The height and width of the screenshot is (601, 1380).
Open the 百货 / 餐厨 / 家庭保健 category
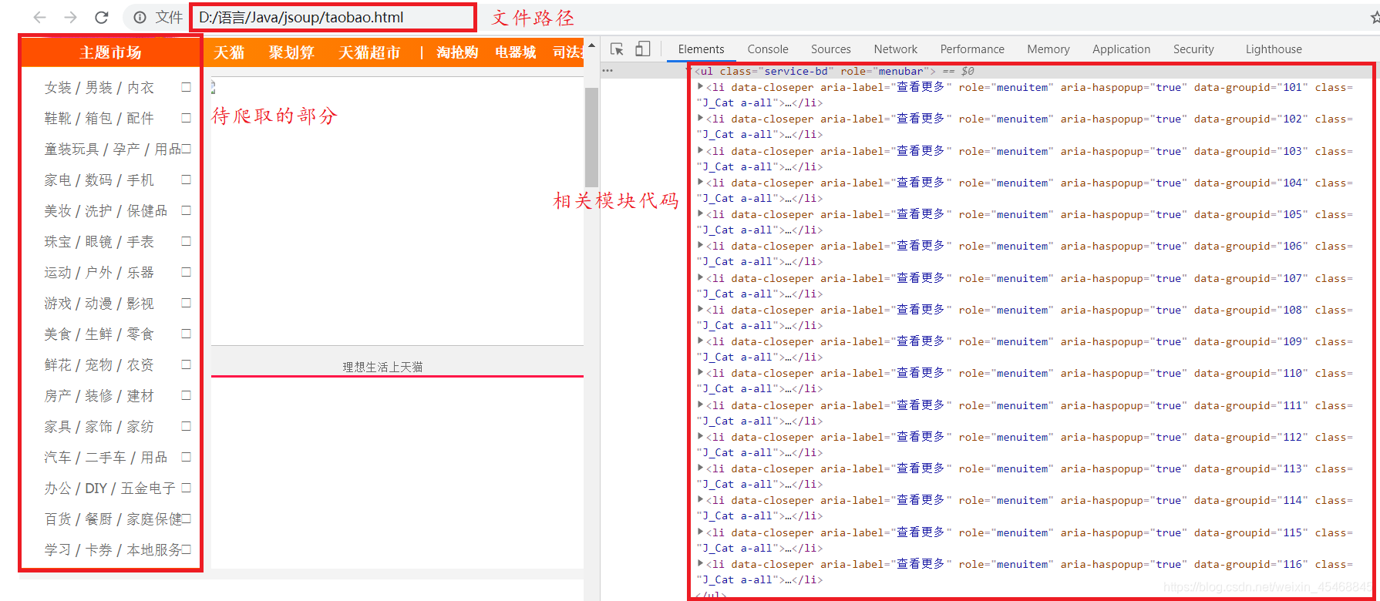pyautogui.click(x=113, y=519)
